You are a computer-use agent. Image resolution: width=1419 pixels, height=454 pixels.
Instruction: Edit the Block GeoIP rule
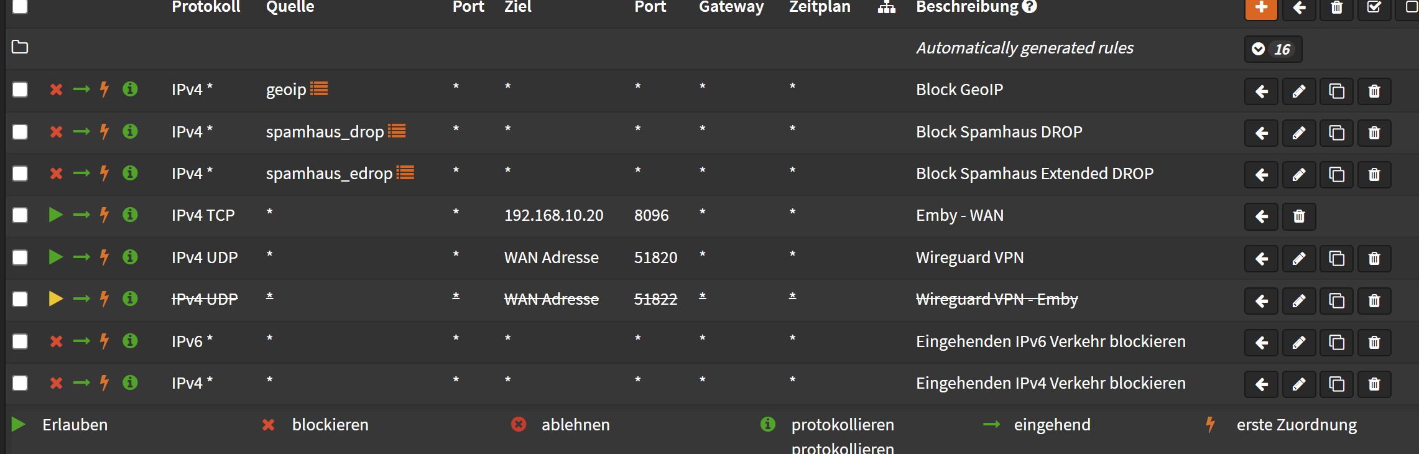click(1299, 91)
